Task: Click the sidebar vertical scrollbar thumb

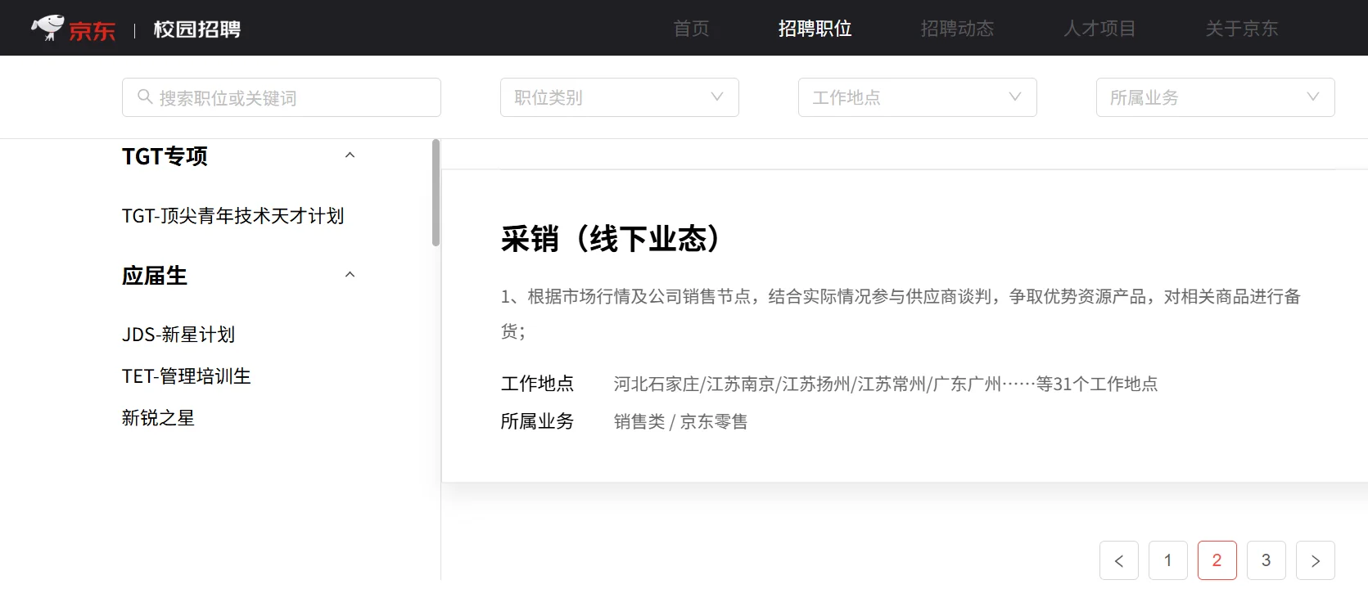Action: click(x=436, y=193)
